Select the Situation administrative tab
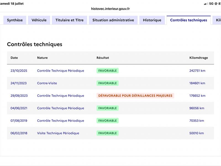221x166 pixels. [x=113, y=20]
